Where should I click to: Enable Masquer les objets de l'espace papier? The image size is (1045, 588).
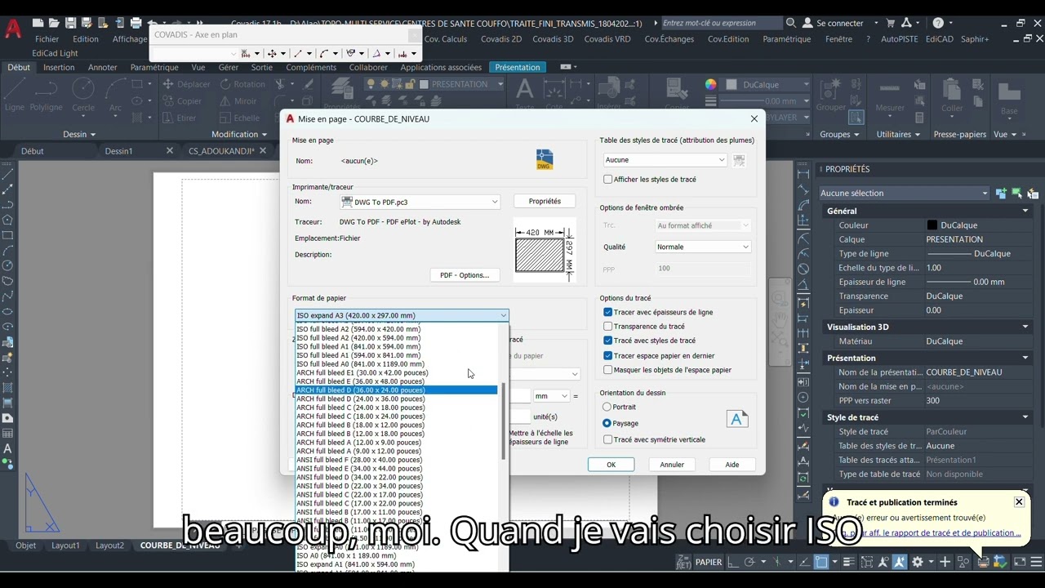(x=607, y=370)
